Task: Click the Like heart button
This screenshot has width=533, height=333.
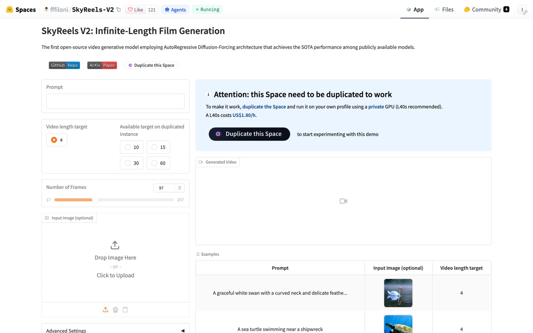Action: click(x=136, y=10)
